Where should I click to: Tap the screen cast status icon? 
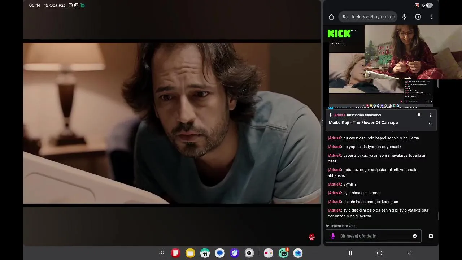point(417,5)
